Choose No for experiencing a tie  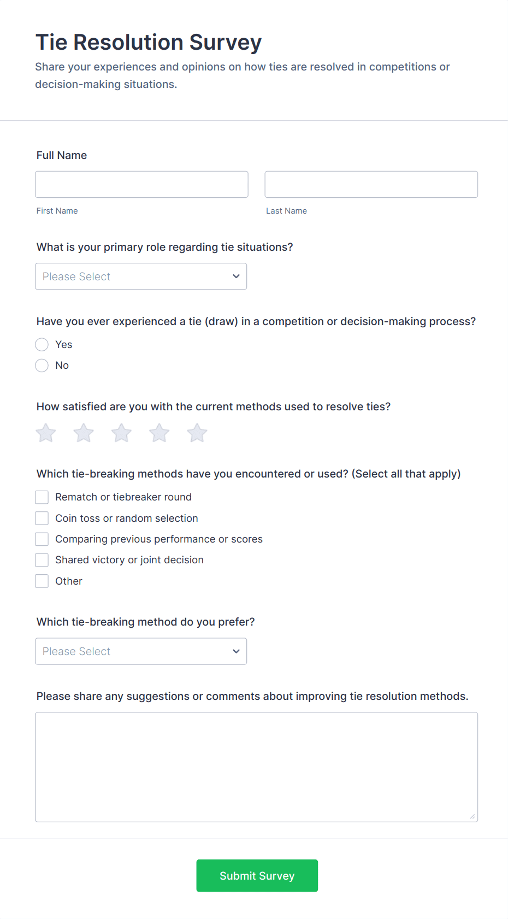click(x=42, y=365)
